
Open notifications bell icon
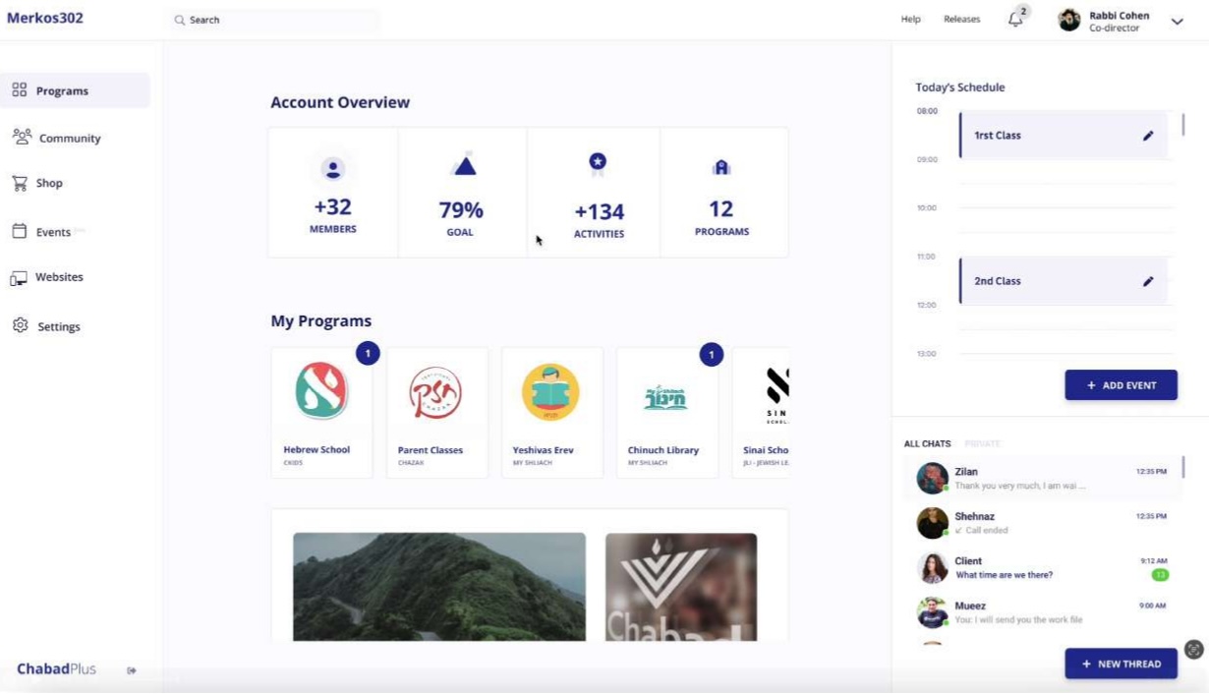tap(1016, 20)
